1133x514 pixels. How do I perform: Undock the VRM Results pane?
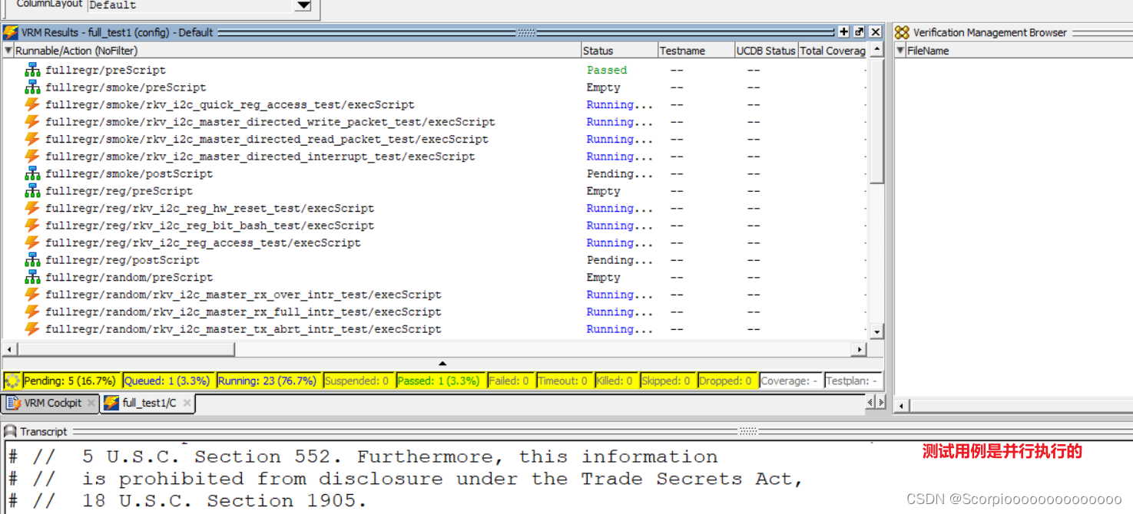(x=859, y=32)
